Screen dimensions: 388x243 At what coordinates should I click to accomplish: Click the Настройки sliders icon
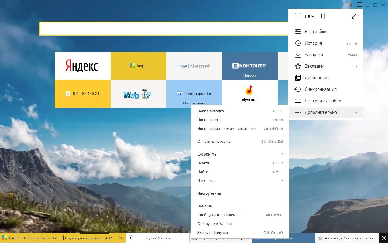pyautogui.click(x=298, y=32)
